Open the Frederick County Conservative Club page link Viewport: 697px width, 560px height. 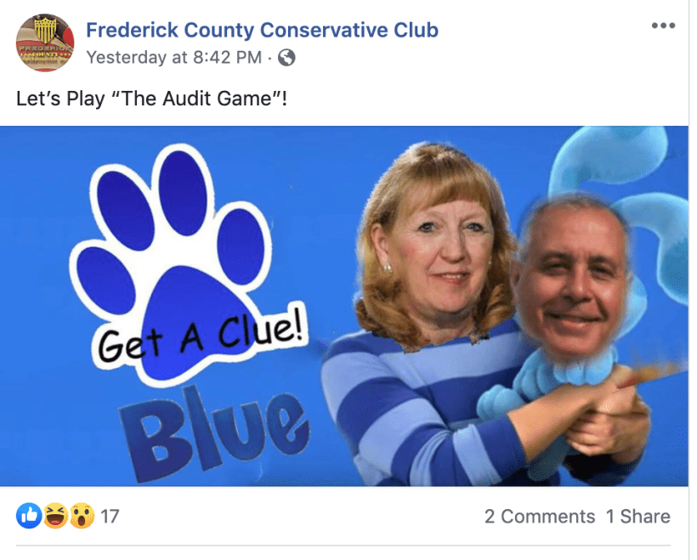coord(262,31)
